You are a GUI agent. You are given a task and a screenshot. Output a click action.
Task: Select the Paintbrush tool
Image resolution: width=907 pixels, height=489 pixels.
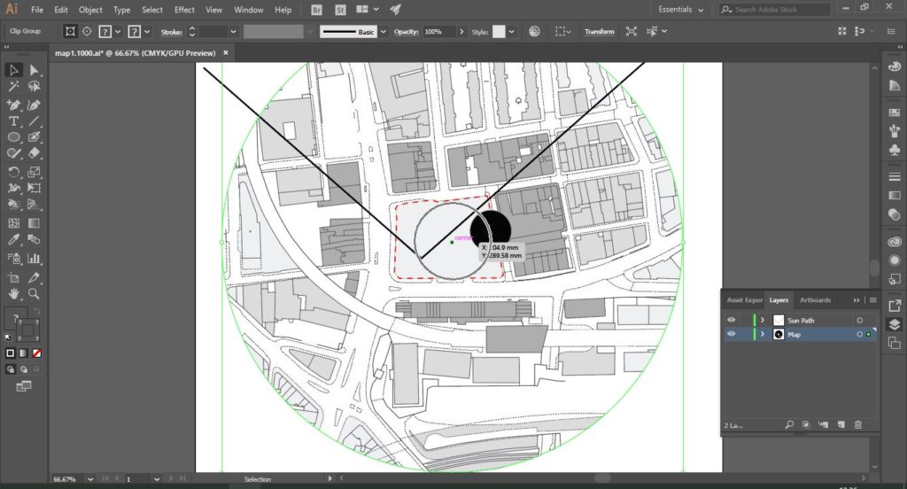click(x=35, y=137)
